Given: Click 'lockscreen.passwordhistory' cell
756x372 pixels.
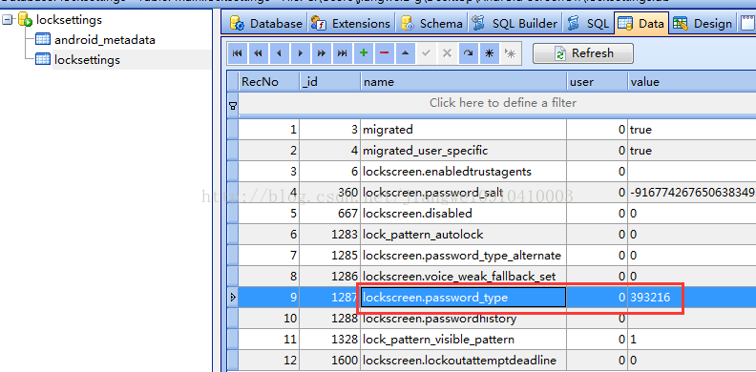Looking at the screenshot, I should click(x=463, y=319).
